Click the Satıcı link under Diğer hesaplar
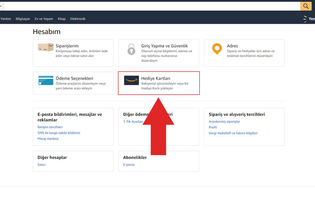 [x=42, y=164]
